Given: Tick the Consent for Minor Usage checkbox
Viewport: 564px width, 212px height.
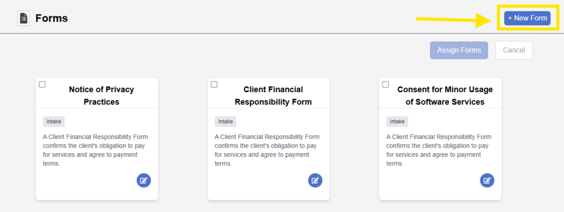Looking at the screenshot, I should 386,85.
